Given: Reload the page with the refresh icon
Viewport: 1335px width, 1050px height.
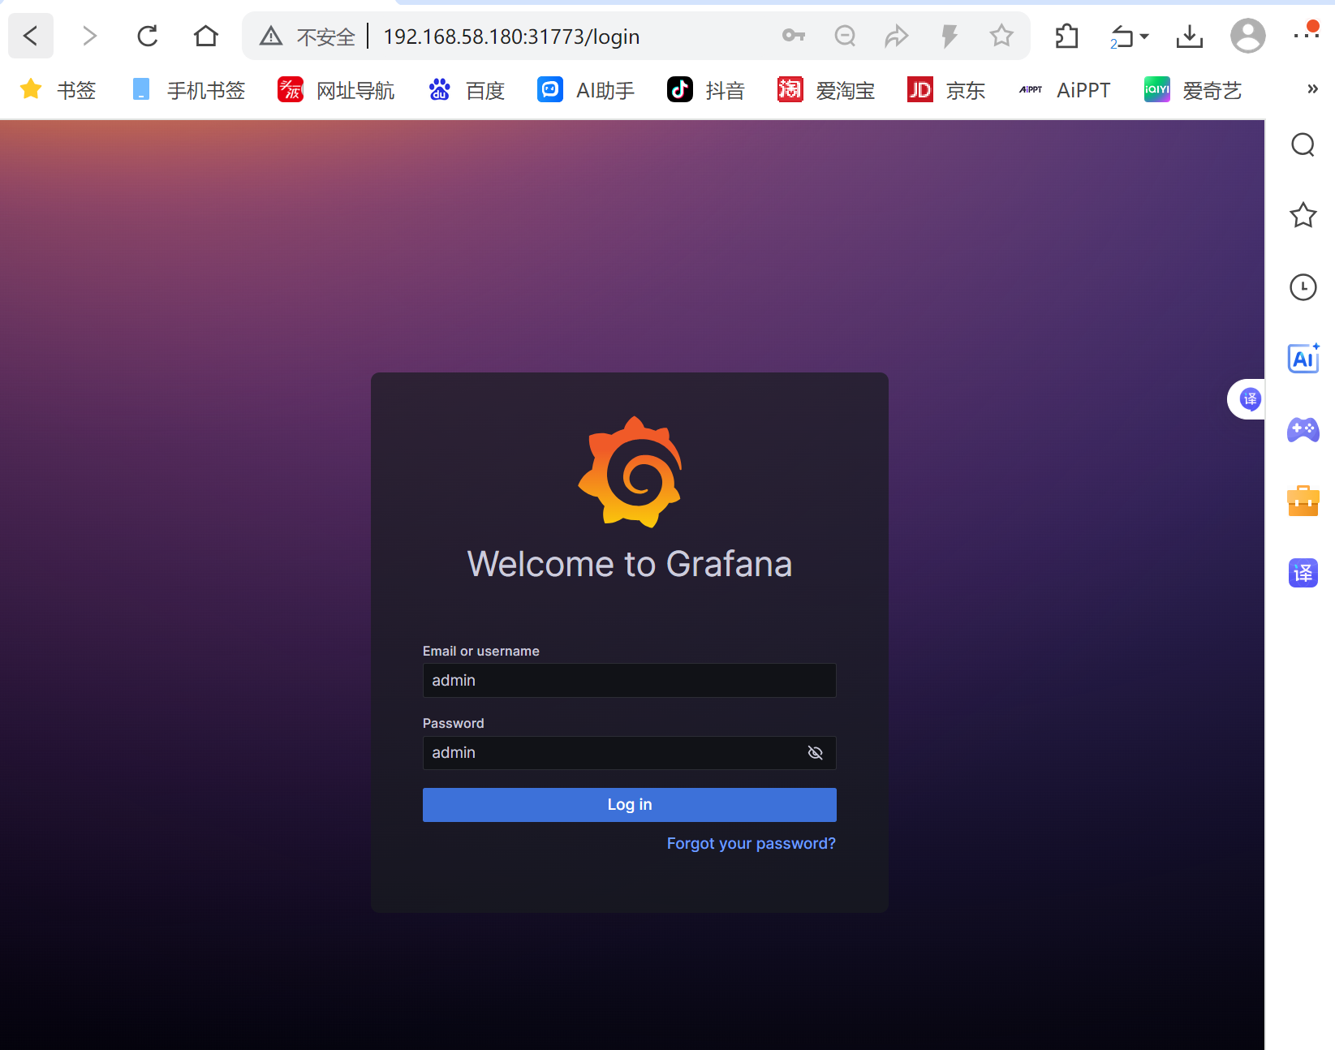Looking at the screenshot, I should point(148,36).
